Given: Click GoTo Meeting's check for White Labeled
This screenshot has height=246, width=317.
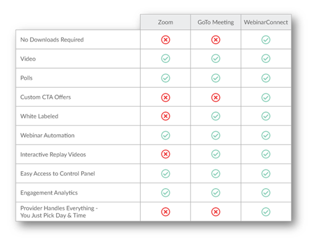Looking at the screenshot, I should click(x=216, y=116).
